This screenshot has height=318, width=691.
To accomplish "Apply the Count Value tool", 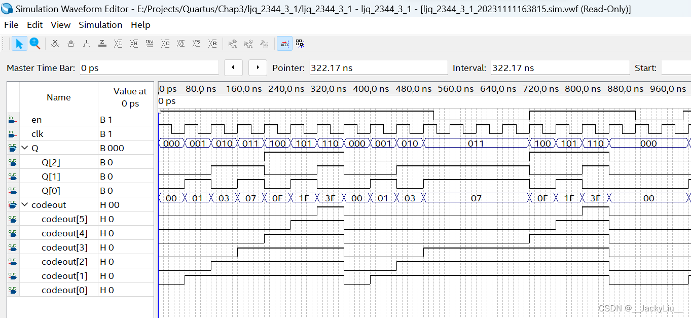I will [x=165, y=44].
